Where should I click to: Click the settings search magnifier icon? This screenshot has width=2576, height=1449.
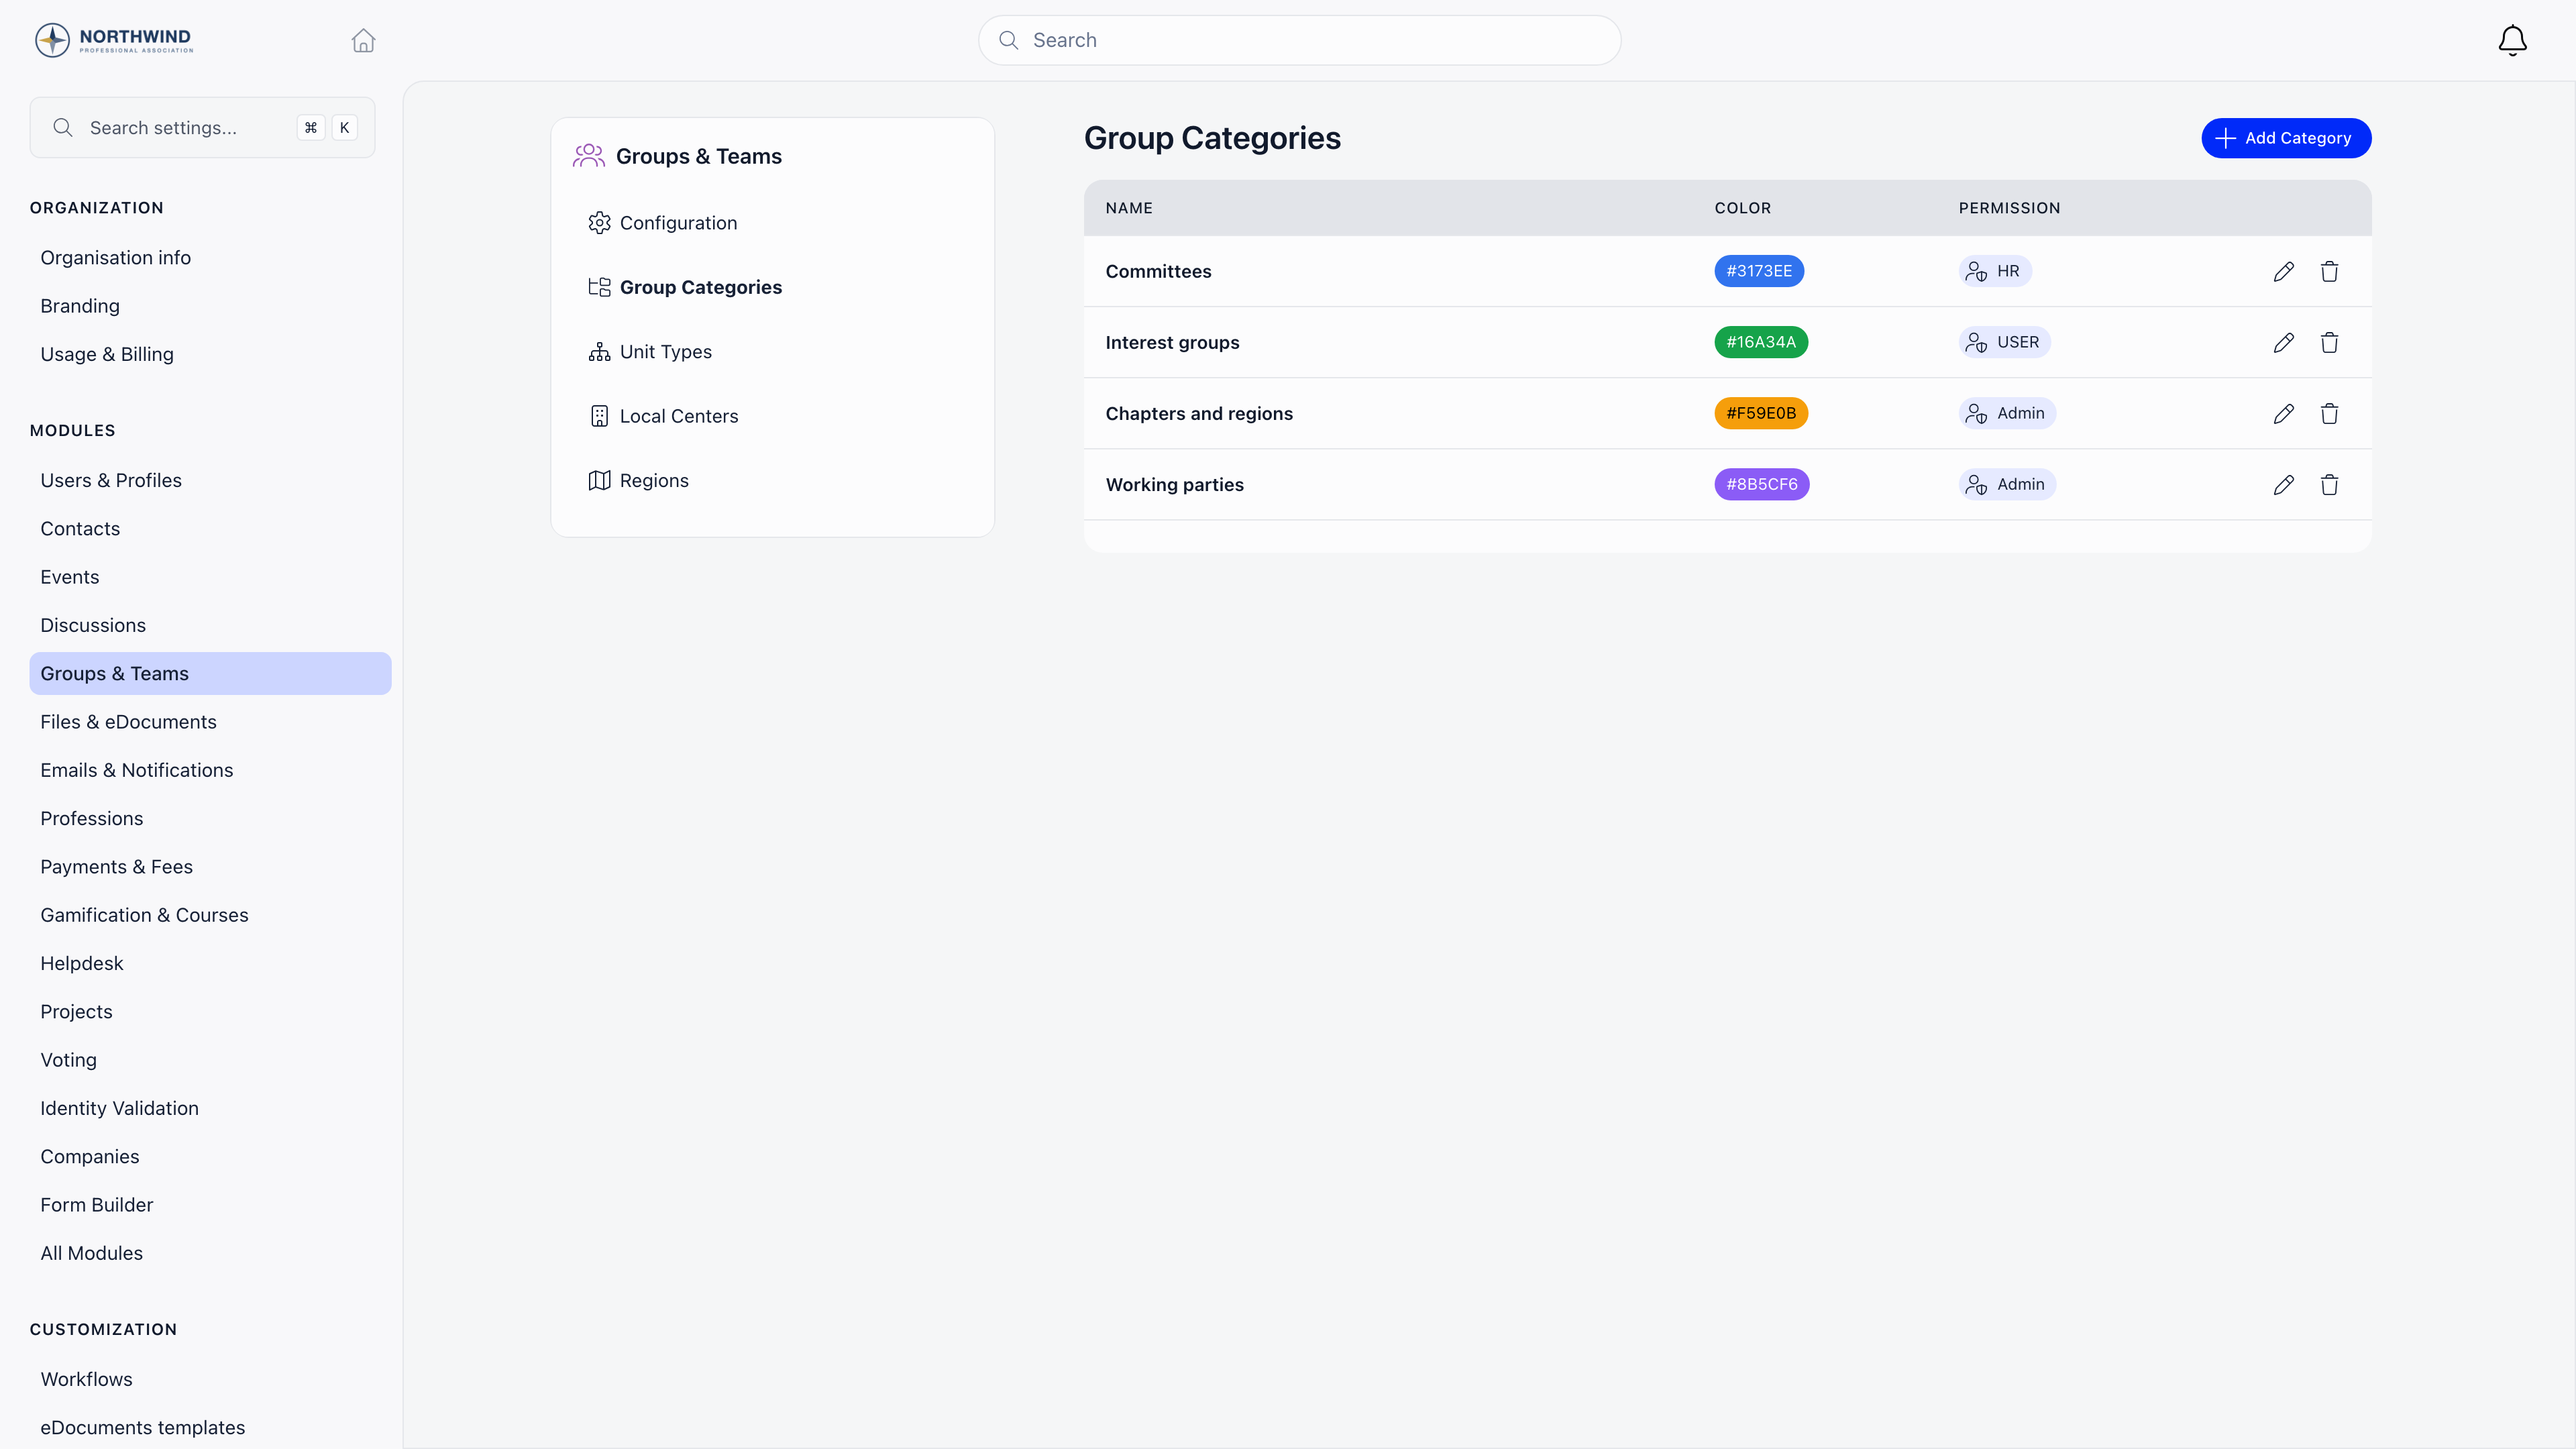click(63, 127)
